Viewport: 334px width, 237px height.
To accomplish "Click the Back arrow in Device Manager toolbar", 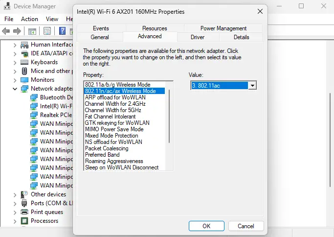I will [x=6, y=31].
